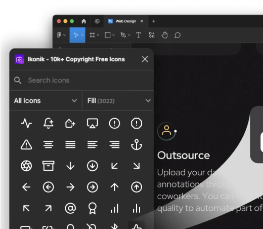Screen dimensions: 263x229
Task: Insert the alert octagon icon
Action: coord(137,124)
